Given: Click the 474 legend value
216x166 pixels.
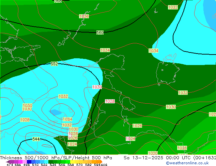Looking at the screenshot, I should (10, 165).
